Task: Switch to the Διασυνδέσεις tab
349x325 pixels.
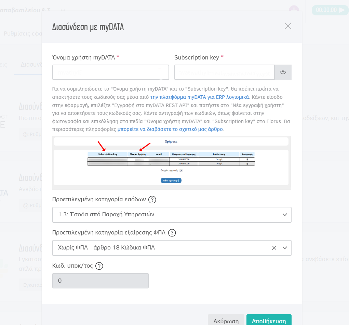Action: coord(31,64)
